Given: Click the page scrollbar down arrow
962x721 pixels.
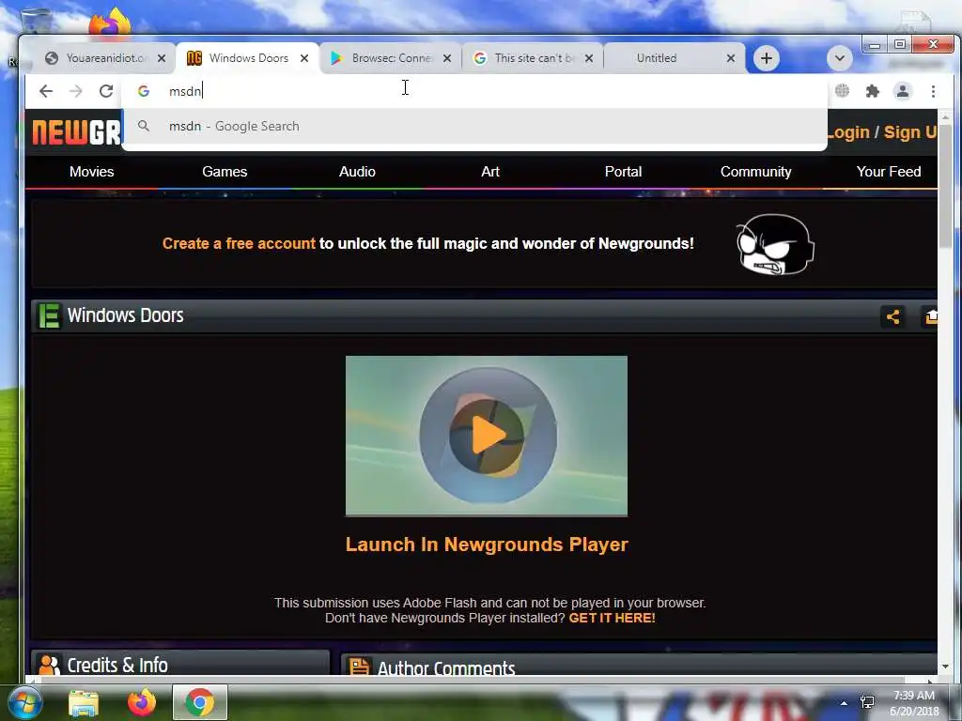Looking at the screenshot, I should point(945,667).
